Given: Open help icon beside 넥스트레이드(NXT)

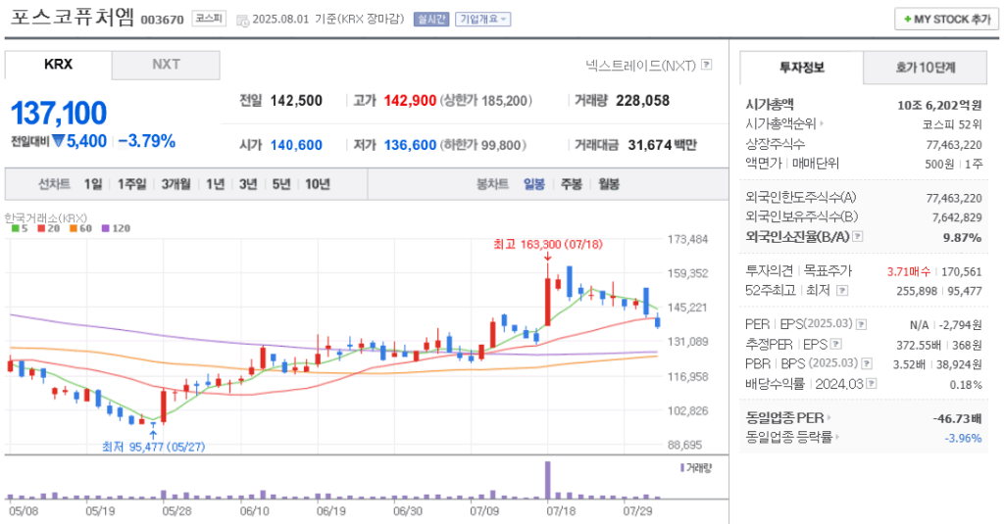Looking at the screenshot, I should (706, 65).
